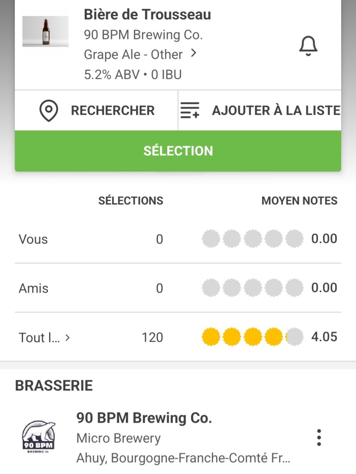This screenshot has height=474, width=356.
Task: Tap AJOUTER À LA LISTE
Action: click(x=276, y=111)
